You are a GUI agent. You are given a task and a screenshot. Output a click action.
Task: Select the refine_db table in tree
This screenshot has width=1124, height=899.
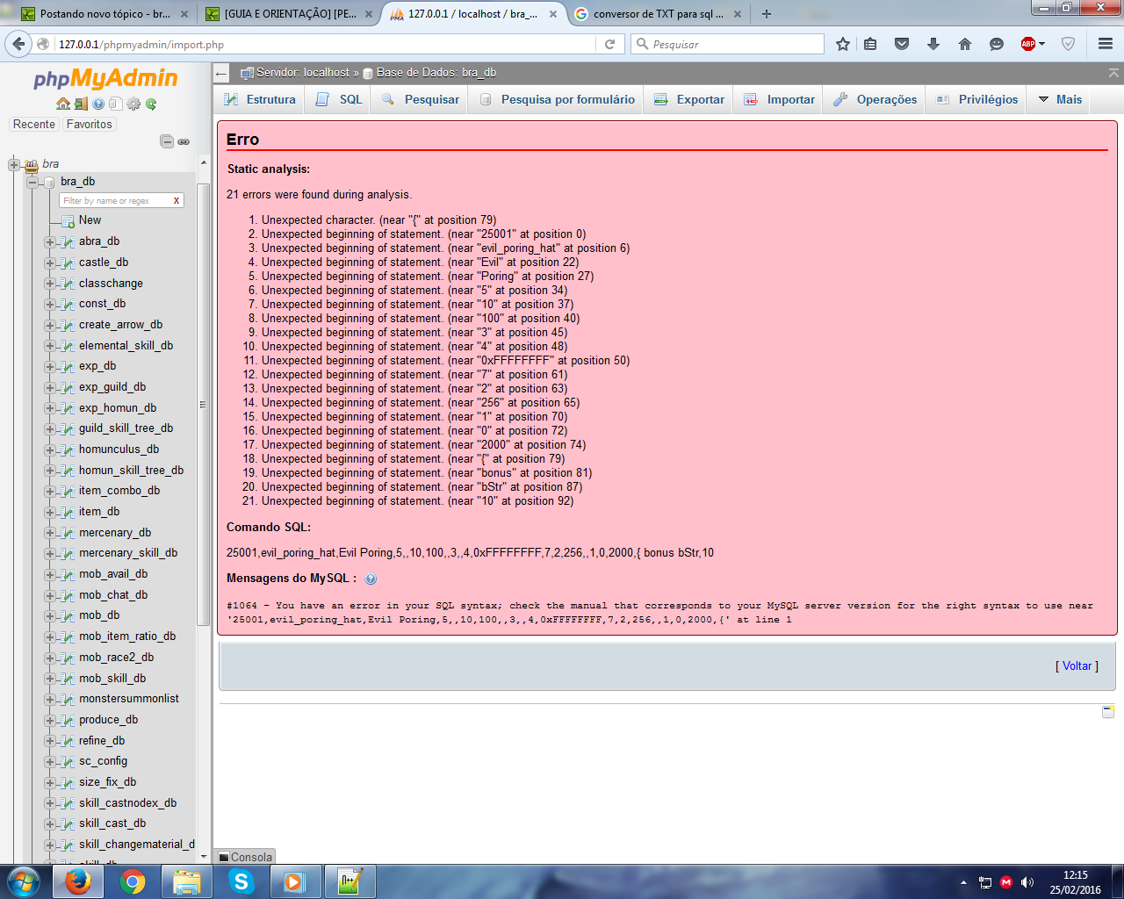pyautogui.click(x=102, y=741)
